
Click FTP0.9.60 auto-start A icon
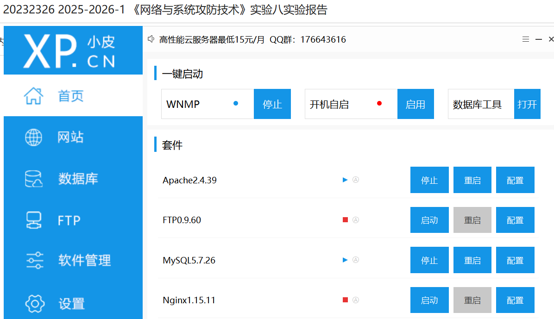point(356,220)
